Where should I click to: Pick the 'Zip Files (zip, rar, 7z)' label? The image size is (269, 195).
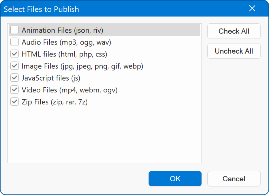(x=54, y=102)
